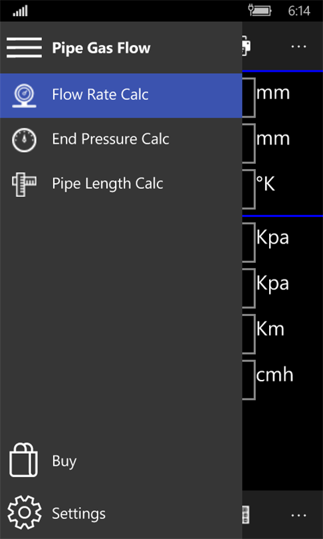Tap the Buy shopping bag icon
Image resolution: width=323 pixels, height=539 pixels.
coord(23,460)
